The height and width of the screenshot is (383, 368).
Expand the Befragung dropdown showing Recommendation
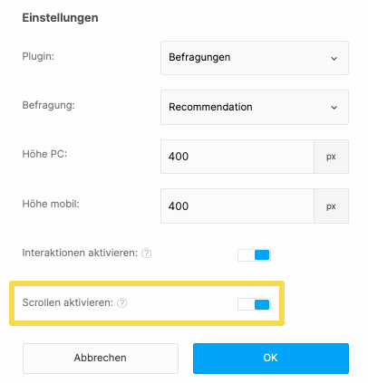click(255, 107)
